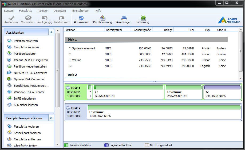The height and width of the screenshot is (150, 245).
Task: Open the Anleitungen toolbar icon
Action: tap(124, 18)
